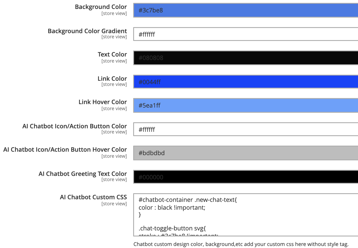Click the AI Chatbot Custom CSS label
Viewport: 358px width, 248px height.
click(x=93, y=197)
